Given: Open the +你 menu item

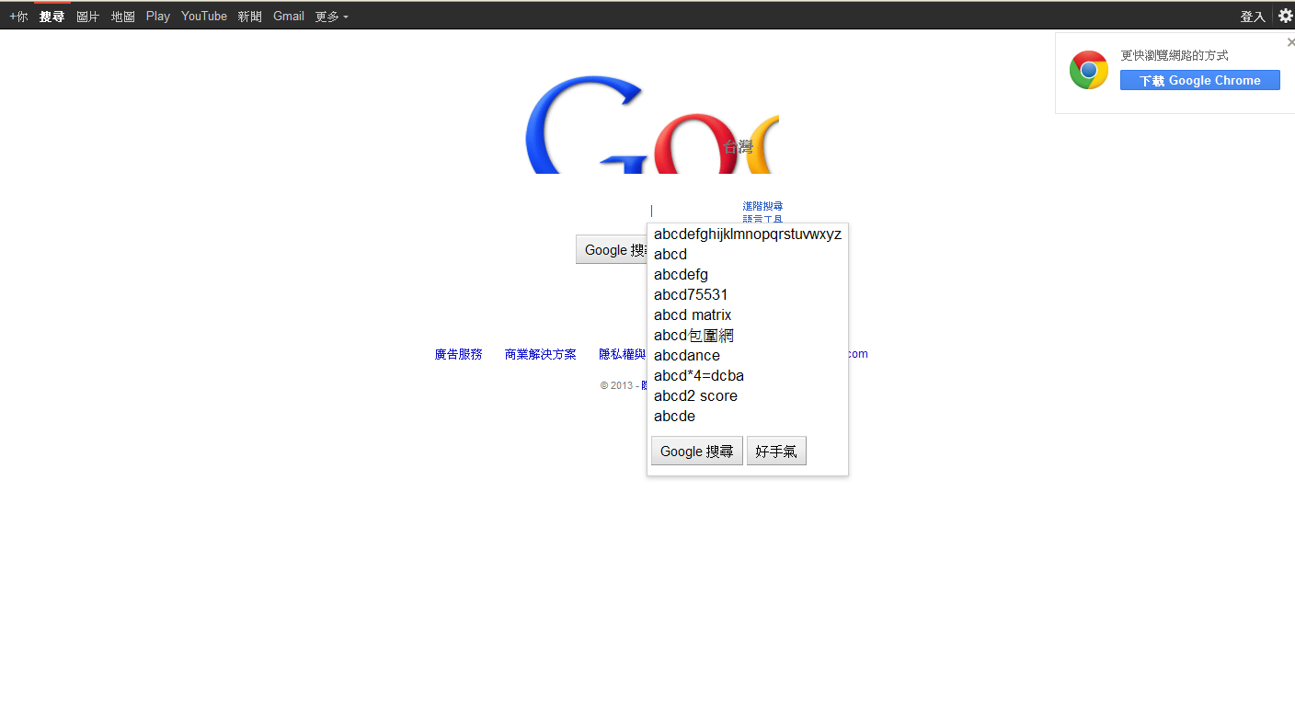Looking at the screenshot, I should pos(18,17).
